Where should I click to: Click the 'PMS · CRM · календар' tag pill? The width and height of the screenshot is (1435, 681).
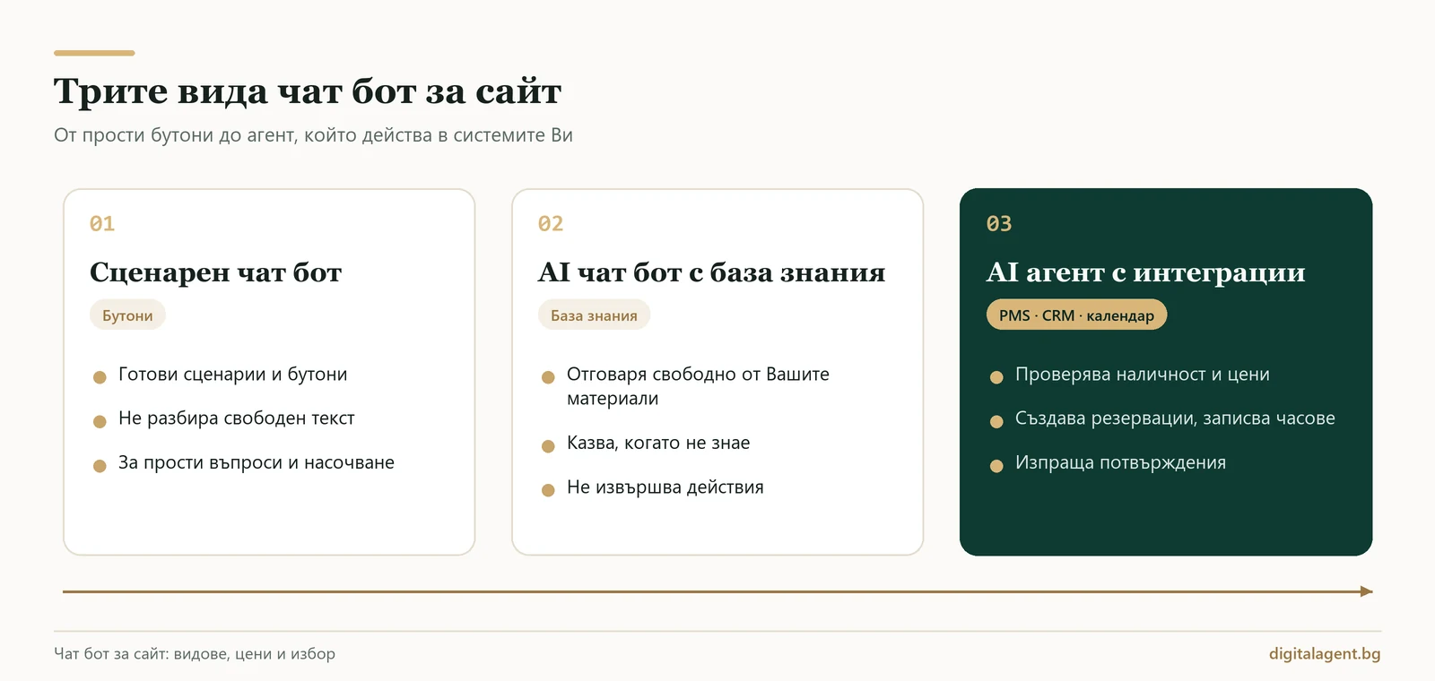(1076, 315)
